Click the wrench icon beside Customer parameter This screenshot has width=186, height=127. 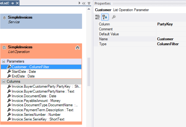(9, 67)
